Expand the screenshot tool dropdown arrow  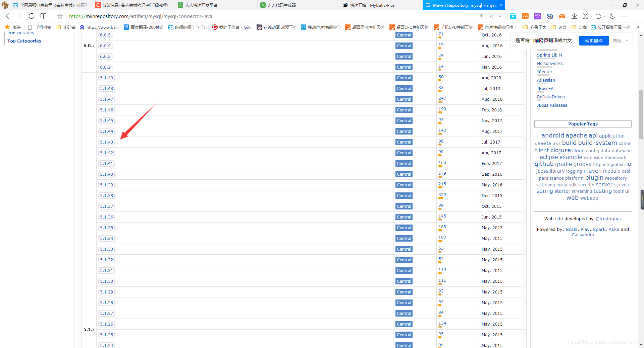[591, 16]
